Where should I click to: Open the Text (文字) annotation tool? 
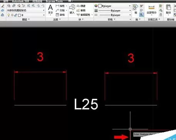tap(50, 9)
